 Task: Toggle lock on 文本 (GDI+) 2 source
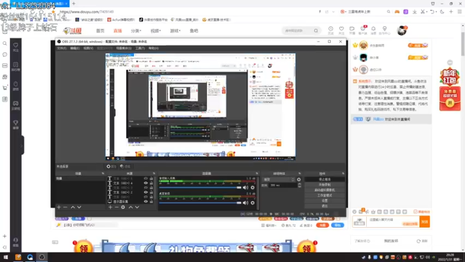click(151, 192)
